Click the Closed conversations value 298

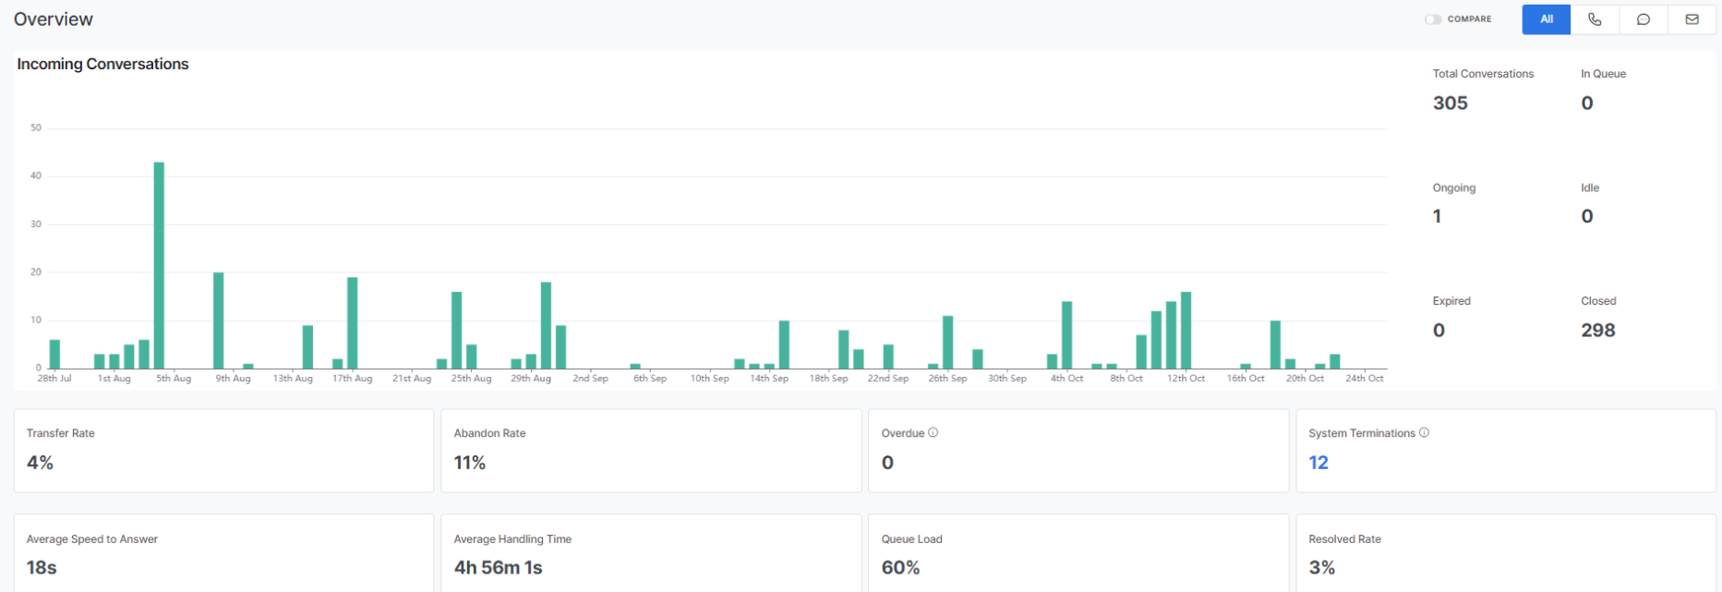tap(1597, 331)
